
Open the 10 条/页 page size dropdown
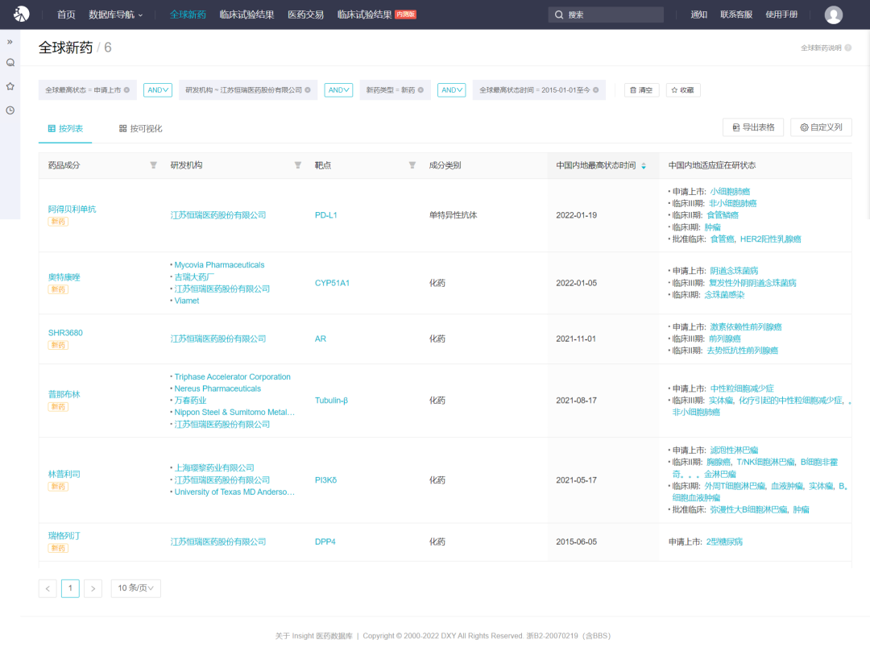136,588
